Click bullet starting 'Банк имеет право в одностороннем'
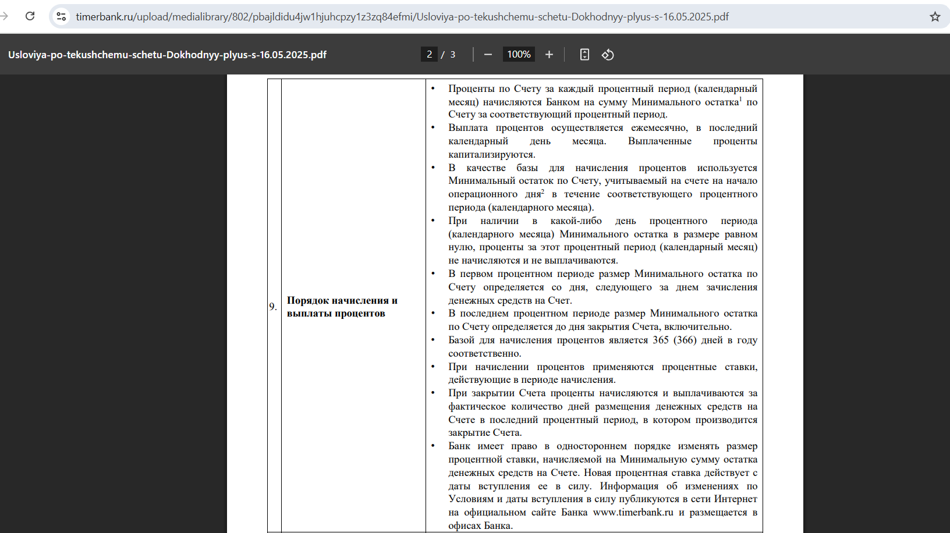 [603, 486]
